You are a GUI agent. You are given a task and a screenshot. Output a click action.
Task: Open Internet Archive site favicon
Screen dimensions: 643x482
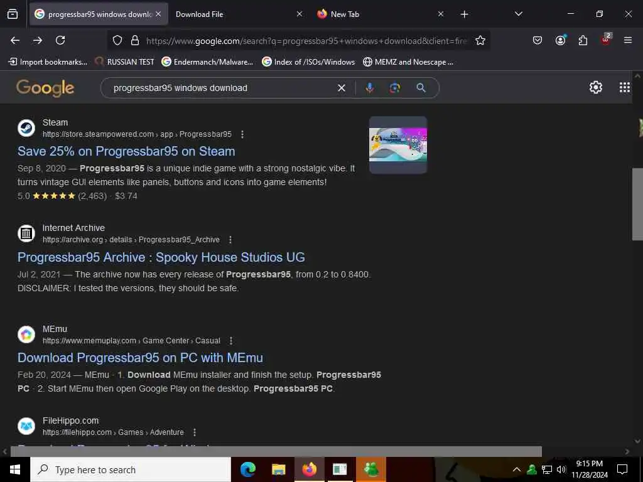click(x=26, y=233)
